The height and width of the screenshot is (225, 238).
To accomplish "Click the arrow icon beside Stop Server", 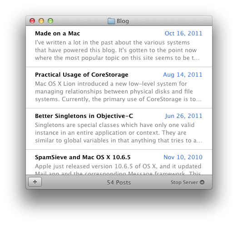I will [202, 182].
